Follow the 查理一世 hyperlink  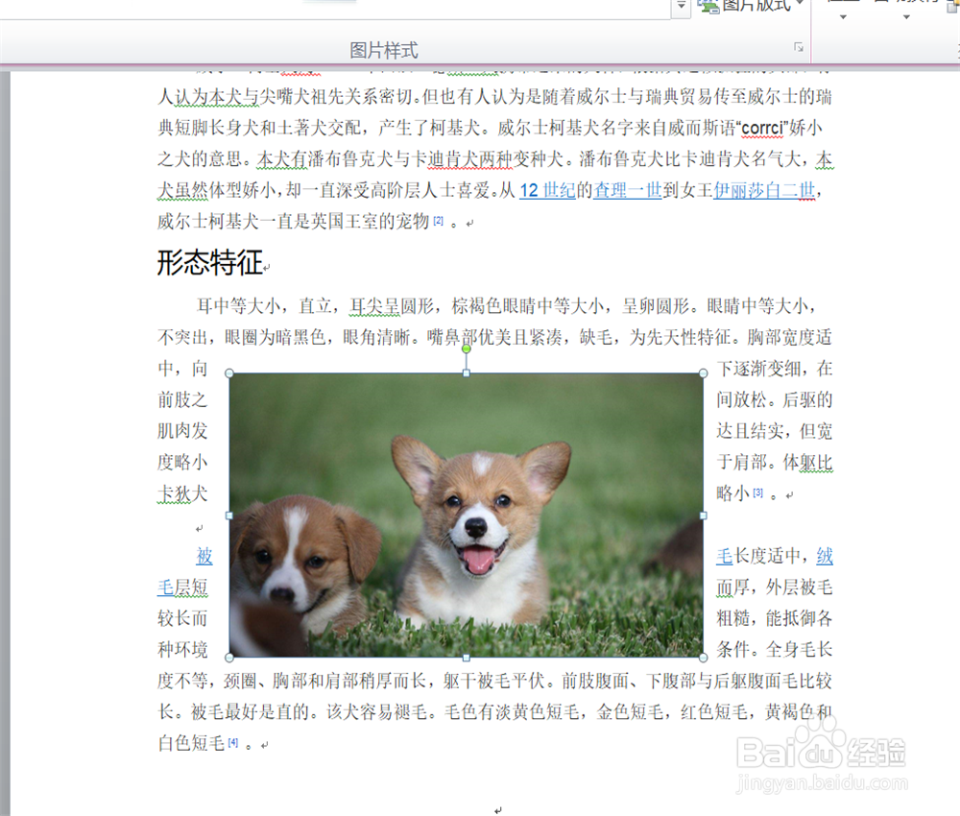(x=628, y=190)
